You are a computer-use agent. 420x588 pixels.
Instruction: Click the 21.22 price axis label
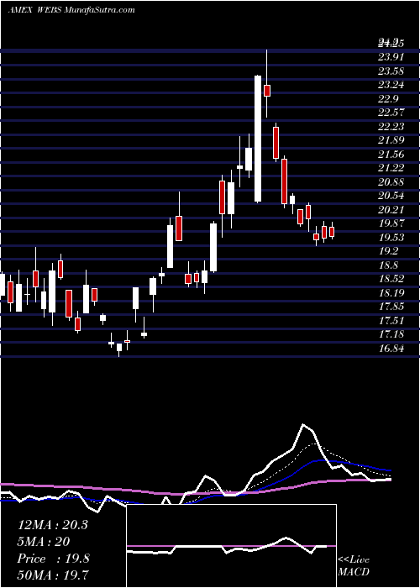point(391,168)
